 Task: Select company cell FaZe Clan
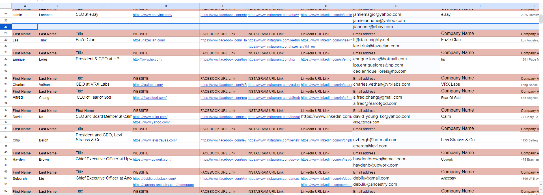pos(480,40)
